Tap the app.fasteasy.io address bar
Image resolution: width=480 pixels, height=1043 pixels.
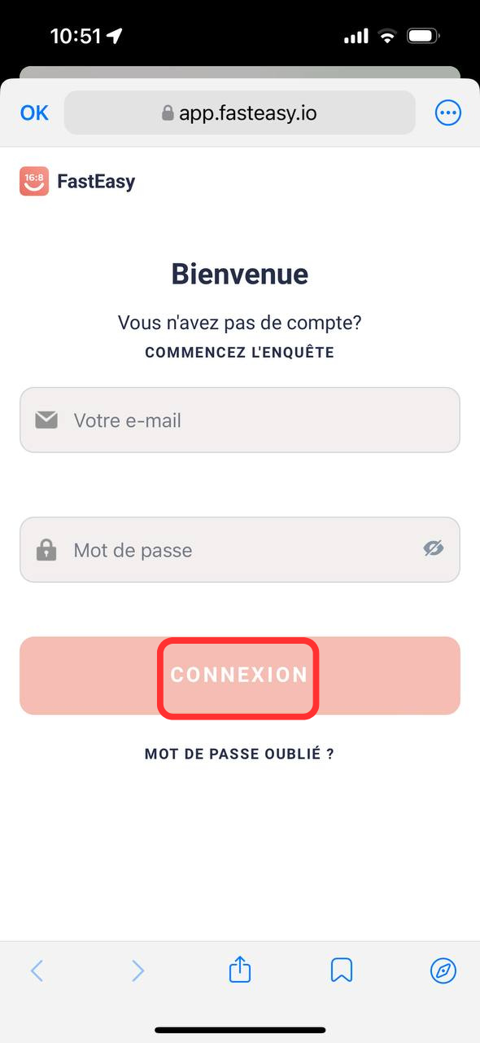click(x=240, y=112)
